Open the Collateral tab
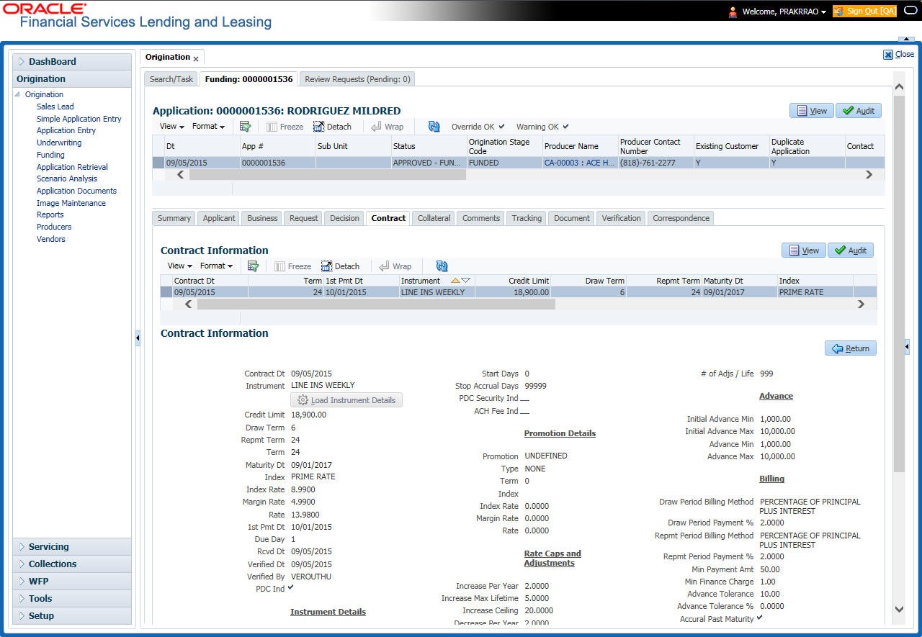Screen dimensions: 922x637 tap(434, 218)
